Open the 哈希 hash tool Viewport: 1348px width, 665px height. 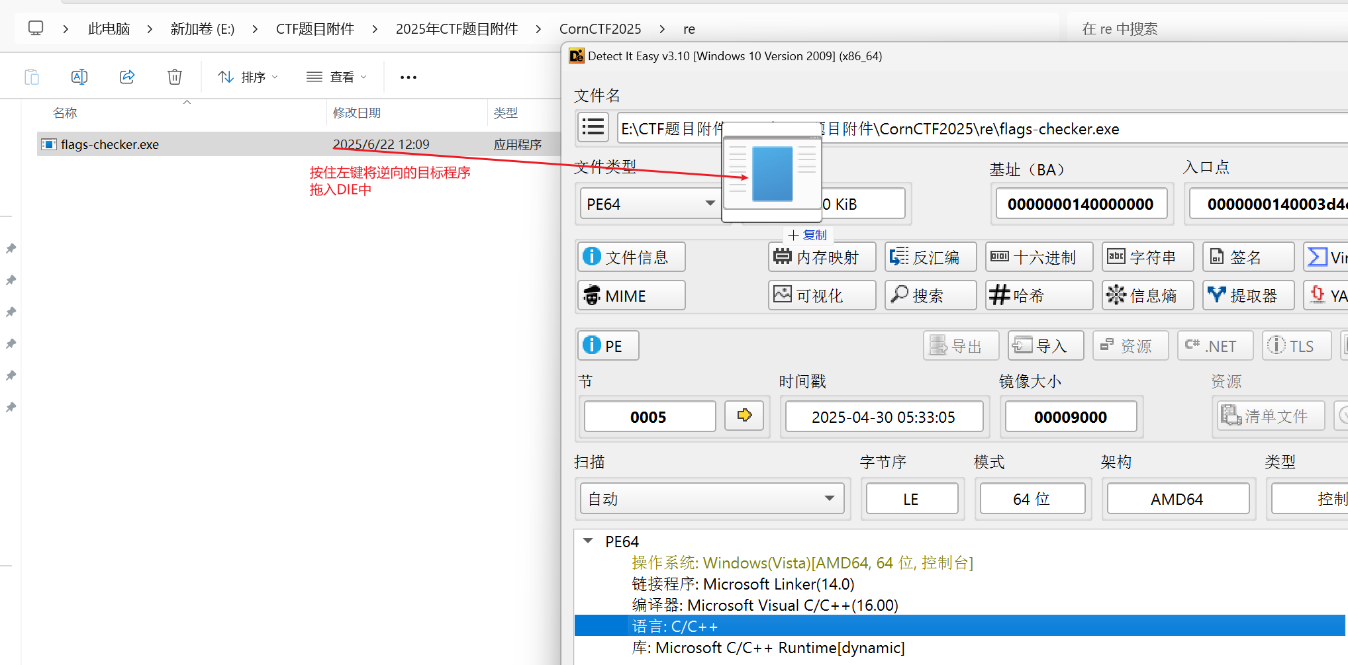tap(1039, 296)
